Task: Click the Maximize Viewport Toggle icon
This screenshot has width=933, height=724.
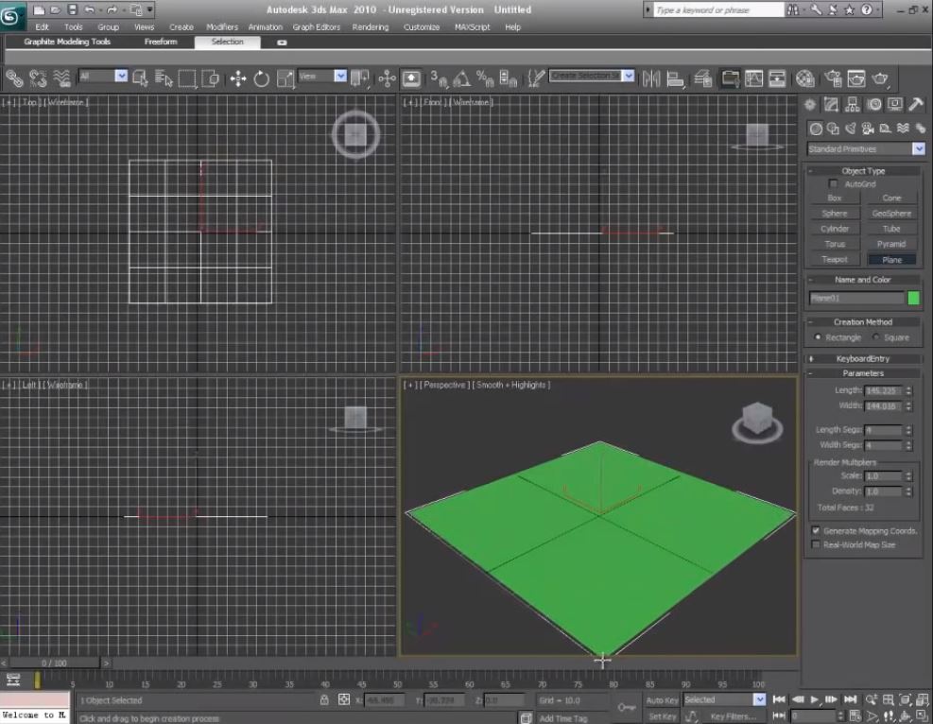Action: [923, 716]
